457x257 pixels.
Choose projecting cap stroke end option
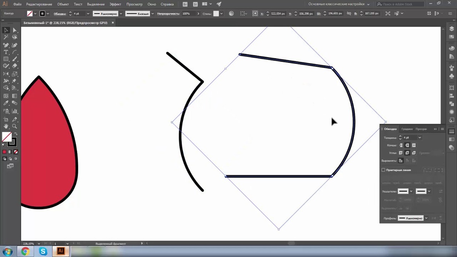click(x=414, y=145)
